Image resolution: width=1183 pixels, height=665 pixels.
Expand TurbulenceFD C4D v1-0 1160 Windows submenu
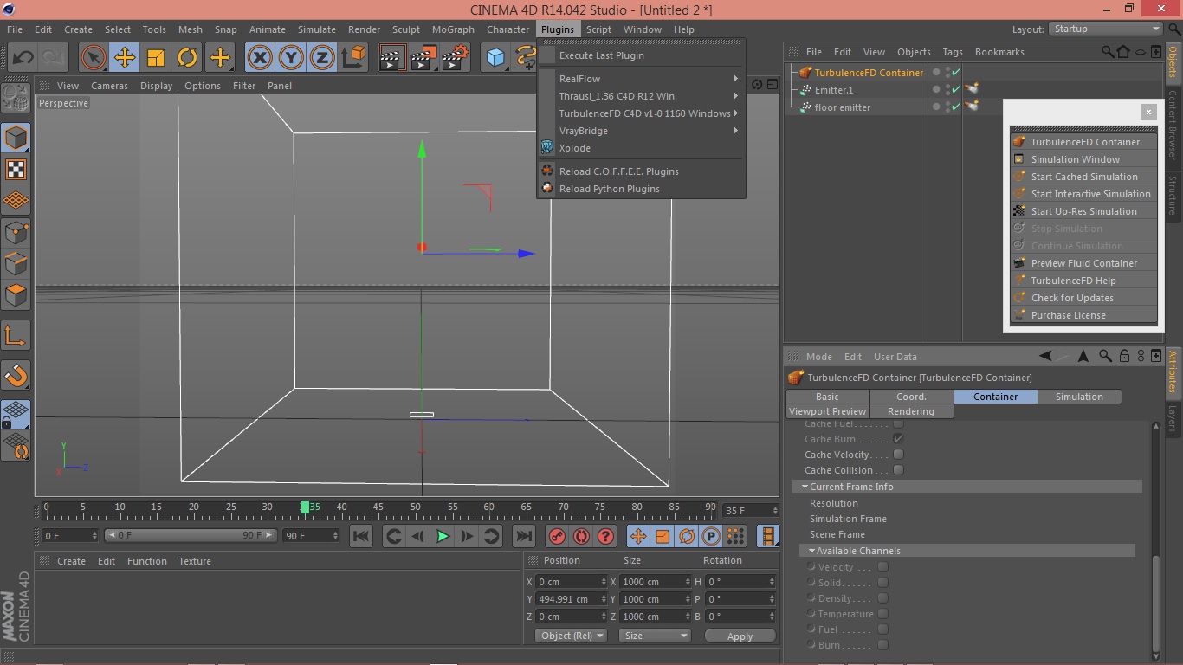tap(642, 113)
